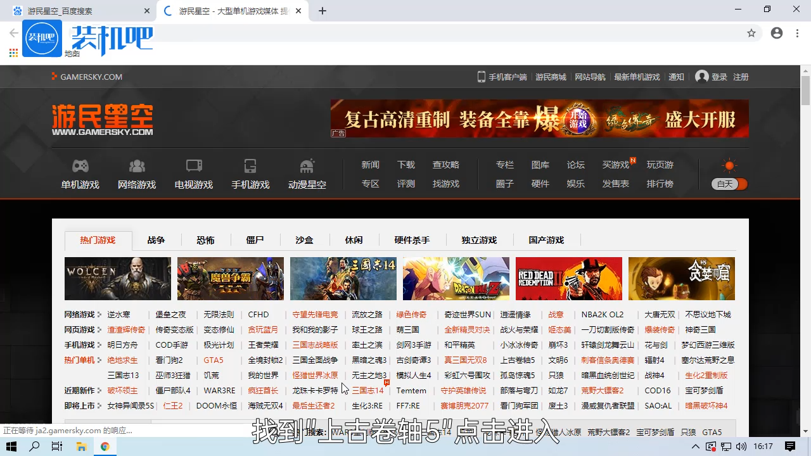Open the apps grid near bookmarks bar
Viewport: 811px width, 456px height.
click(13, 53)
